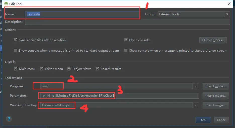Open the Output Filters dialog
Viewport: 235px width, 128px height.
point(213,40)
